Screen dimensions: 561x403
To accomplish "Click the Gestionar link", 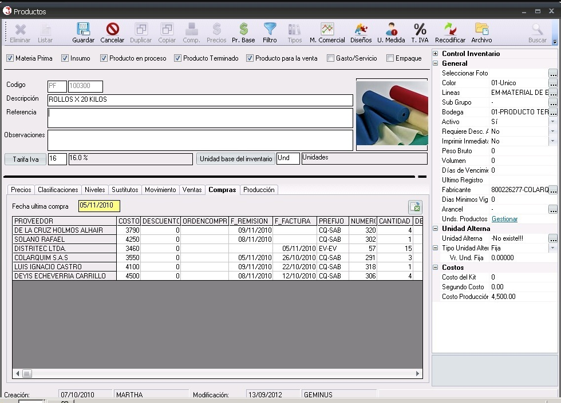I will (x=504, y=218).
